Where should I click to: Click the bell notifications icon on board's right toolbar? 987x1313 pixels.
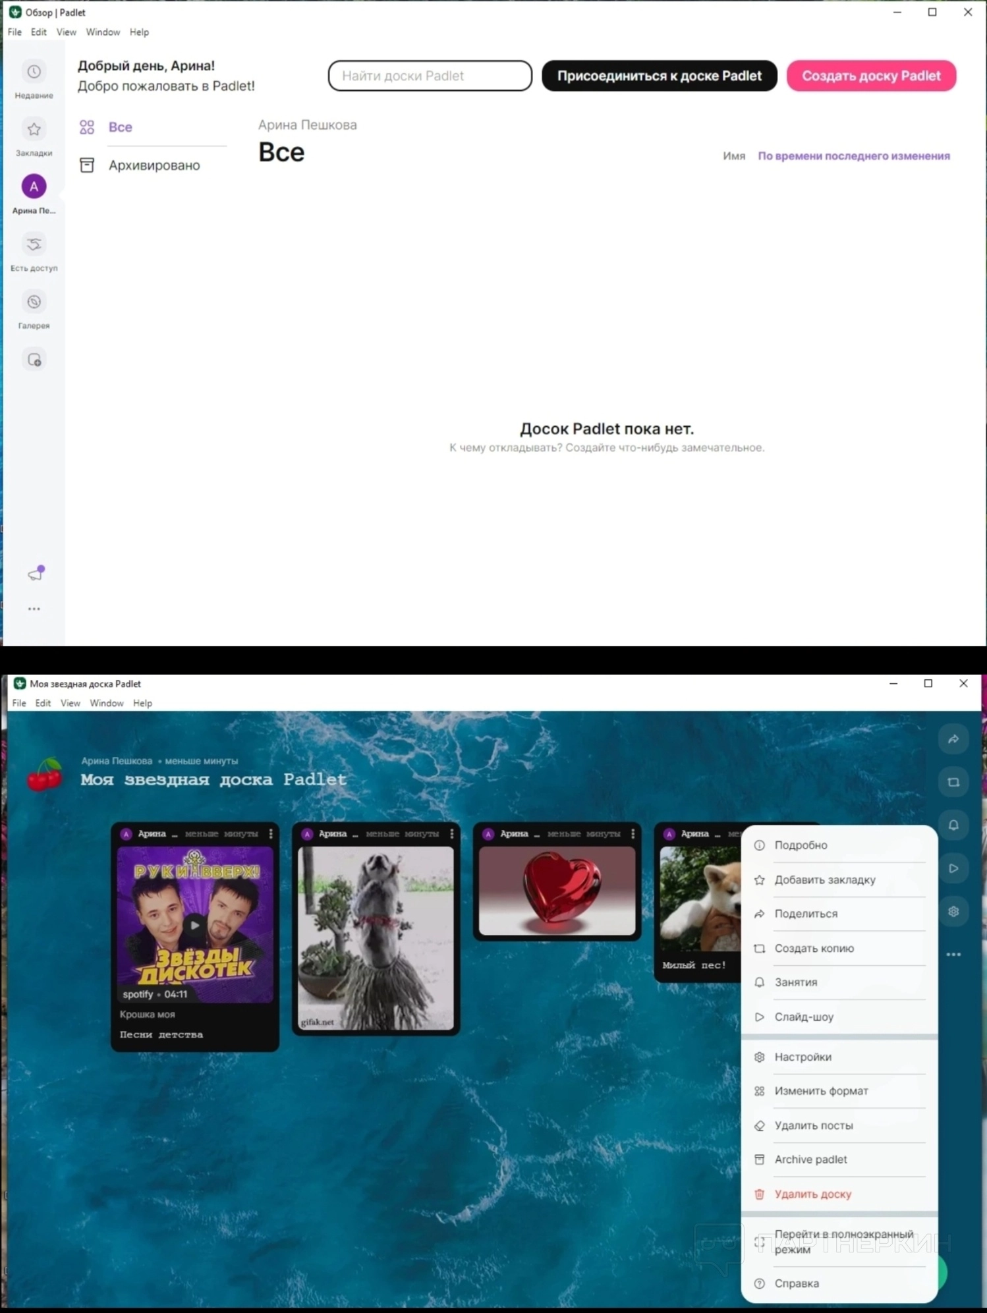[x=953, y=825]
